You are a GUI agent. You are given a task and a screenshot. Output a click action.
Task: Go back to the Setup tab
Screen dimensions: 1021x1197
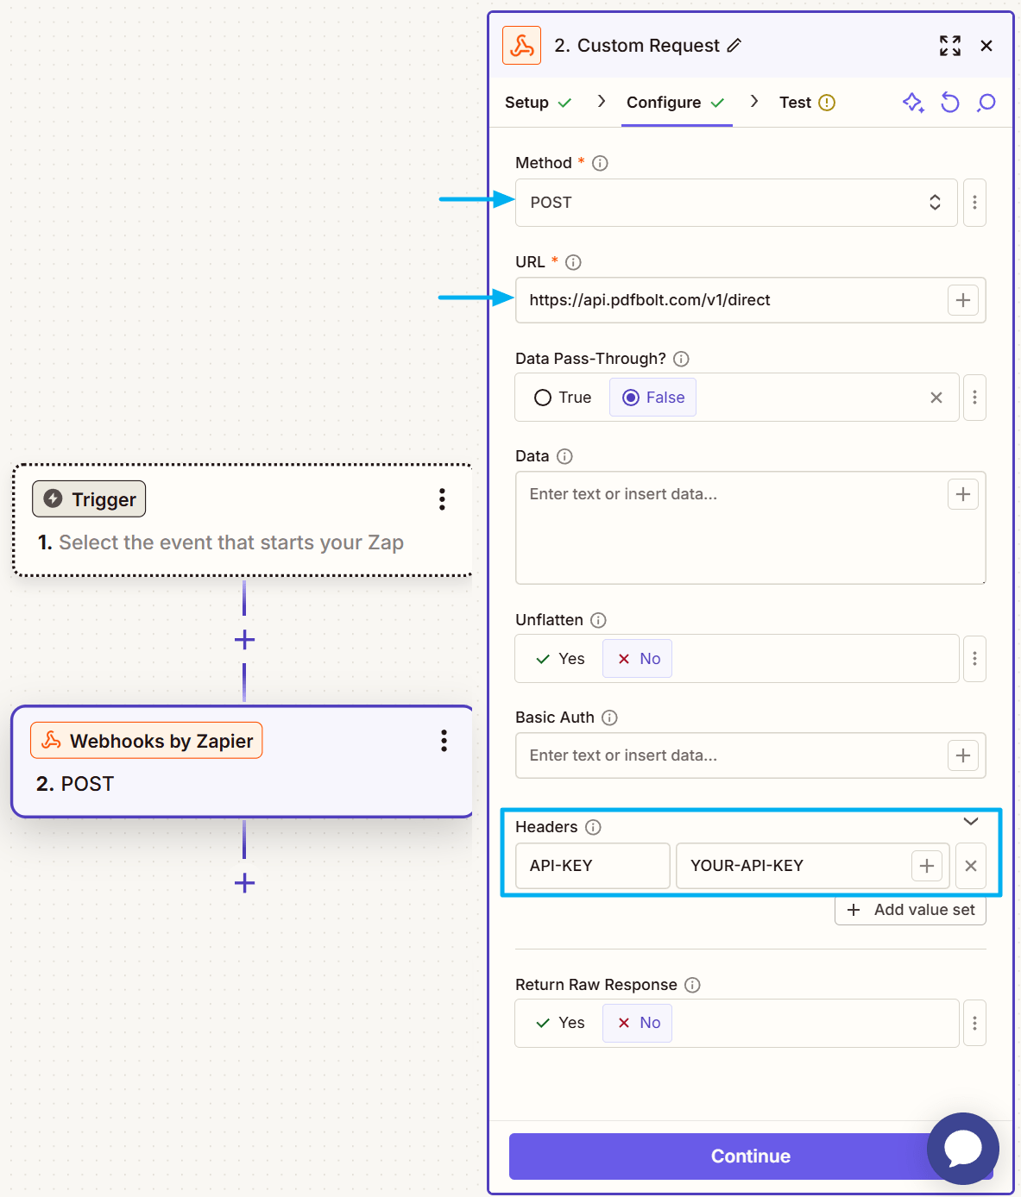pos(529,103)
